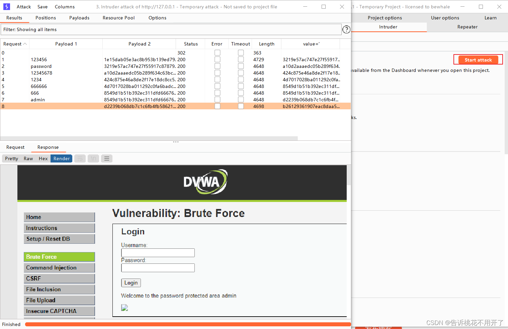
Task: Switch response view to Raw
Action: click(x=28, y=158)
